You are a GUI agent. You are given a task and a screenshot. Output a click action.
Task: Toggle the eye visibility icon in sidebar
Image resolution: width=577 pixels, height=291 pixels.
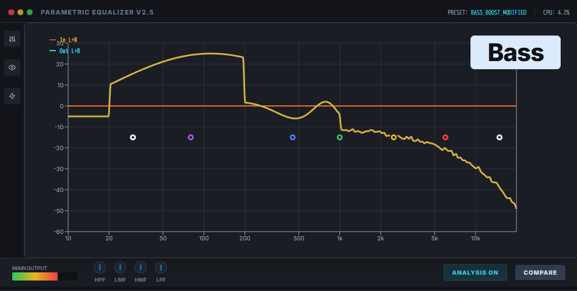pyautogui.click(x=12, y=68)
